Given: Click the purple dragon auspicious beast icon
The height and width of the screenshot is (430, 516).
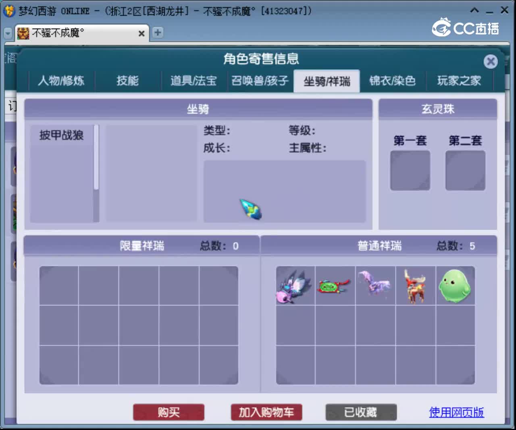Looking at the screenshot, I should coord(375,286).
